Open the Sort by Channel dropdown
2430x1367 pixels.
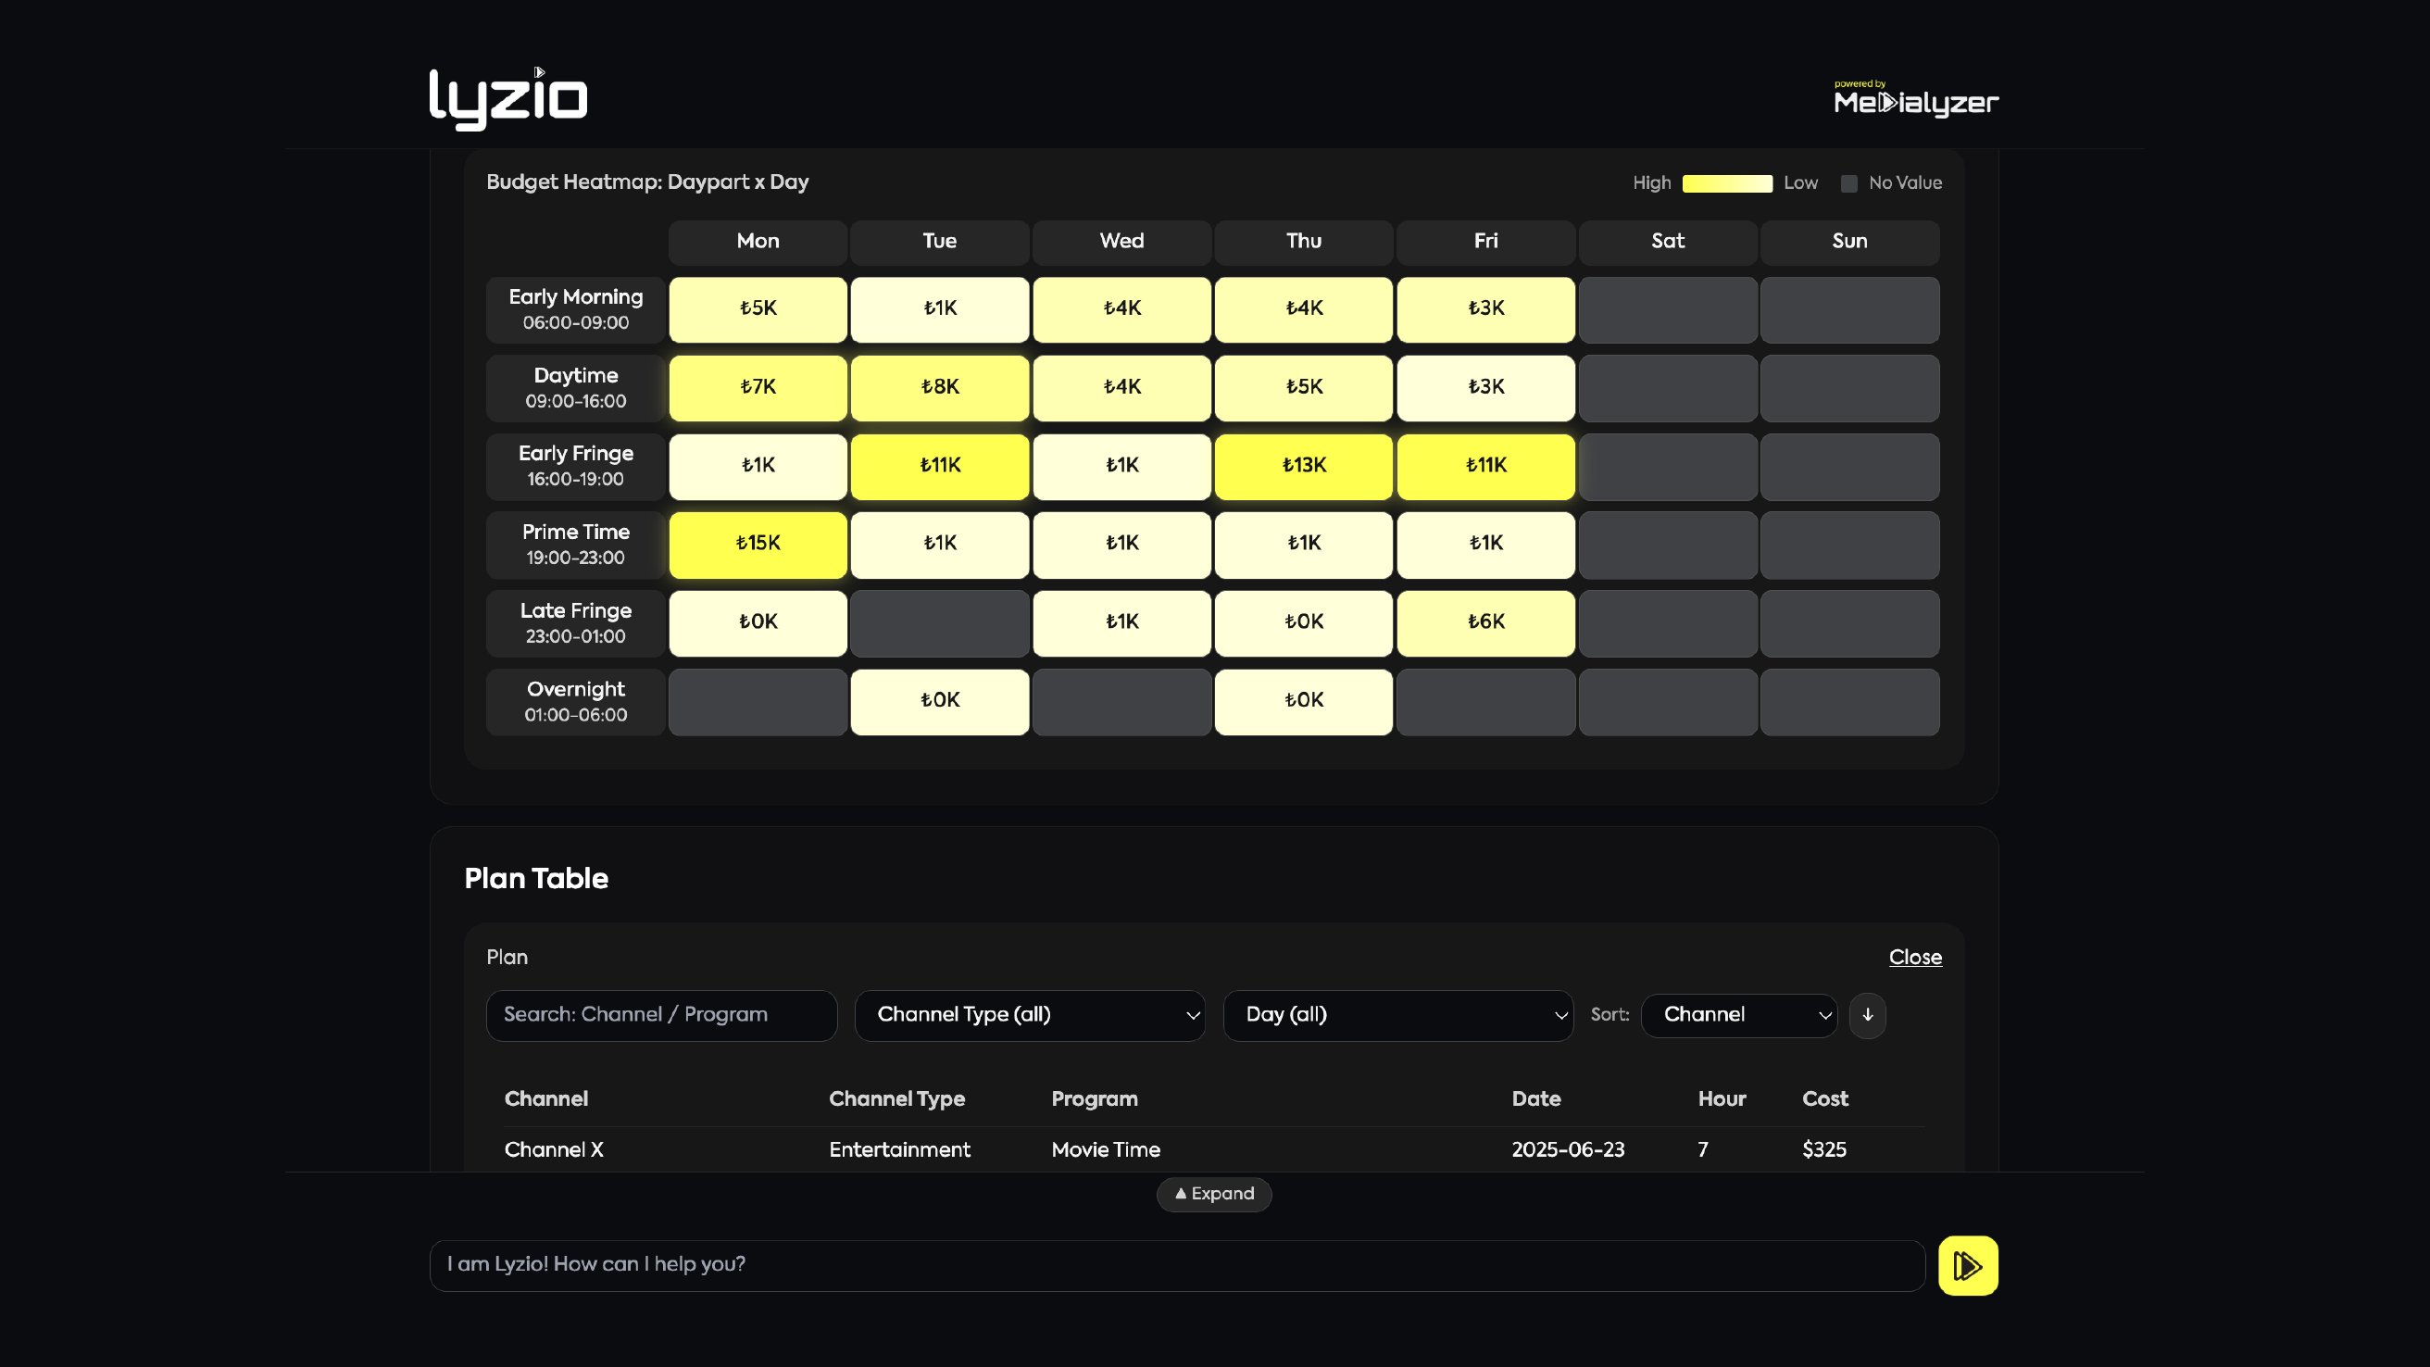pyautogui.click(x=1737, y=1015)
